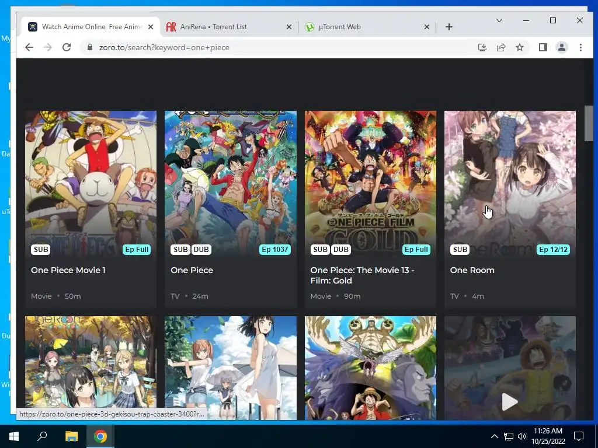598x448 pixels.
Task: Click the 'Movie • 90m' info text
Action: (335, 296)
